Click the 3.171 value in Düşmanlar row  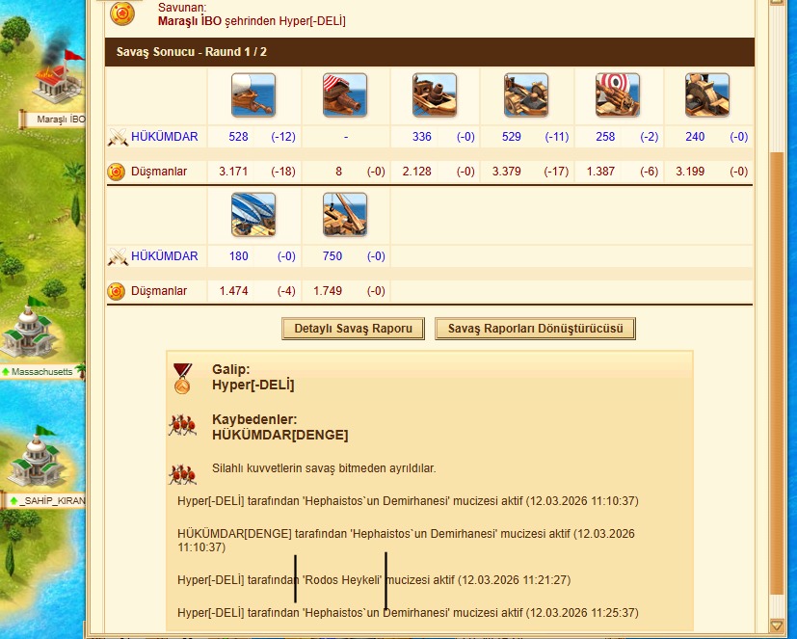point(233,172)
